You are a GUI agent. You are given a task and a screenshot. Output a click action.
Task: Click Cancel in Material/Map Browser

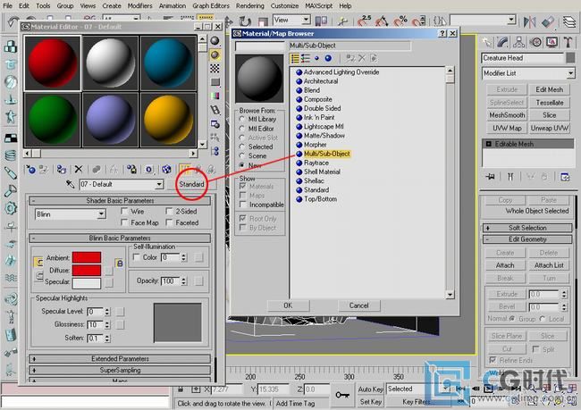point(358,305)
